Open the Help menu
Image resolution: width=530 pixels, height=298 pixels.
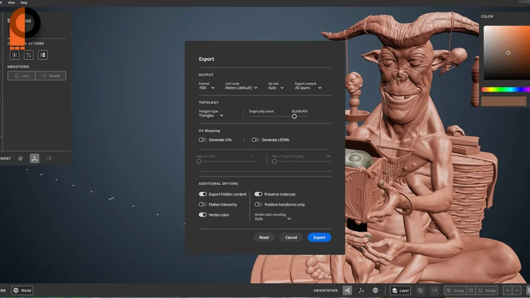click(x=24, y=3)
